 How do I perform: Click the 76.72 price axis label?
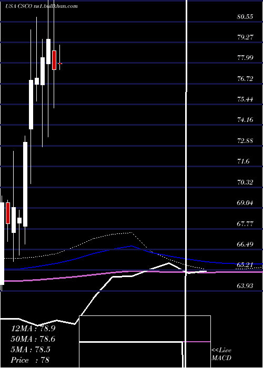[x=245, y=79]
